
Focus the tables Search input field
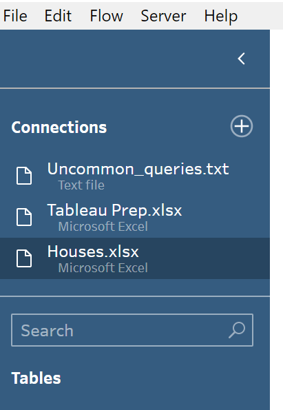click(x=132, y=330)
